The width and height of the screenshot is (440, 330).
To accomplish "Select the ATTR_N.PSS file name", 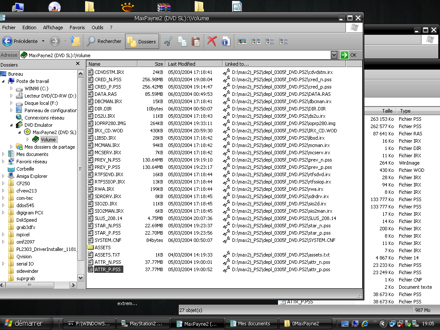I will coord(108,262).
